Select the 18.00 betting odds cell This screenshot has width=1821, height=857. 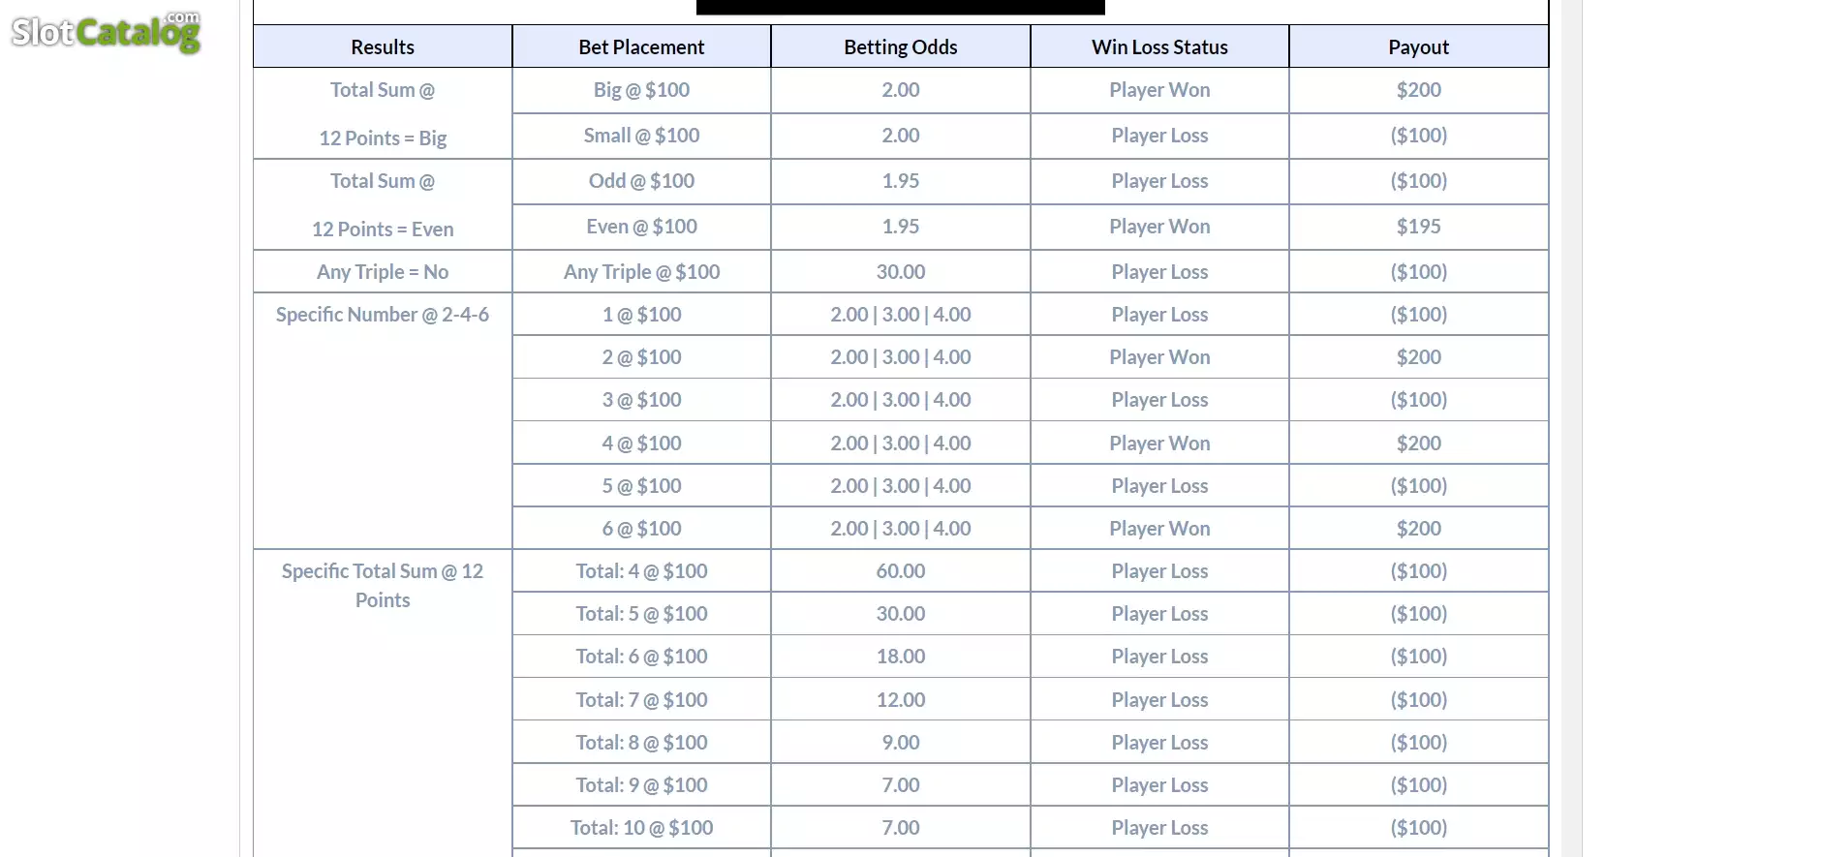point(901,657)
